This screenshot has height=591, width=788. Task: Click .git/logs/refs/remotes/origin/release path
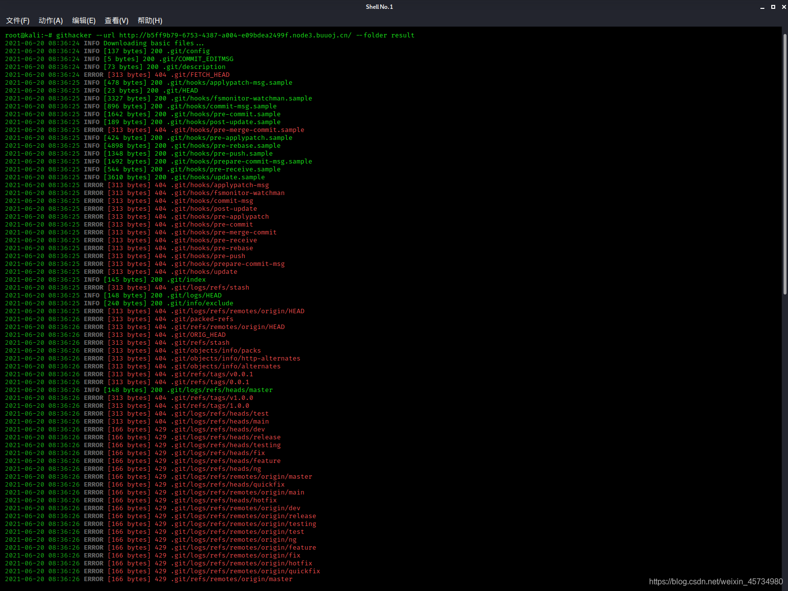[x=243, y=516]
